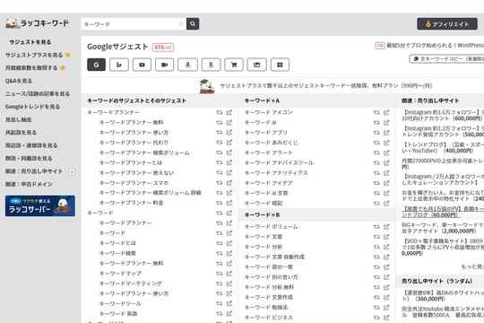Viewport: 484px width, 323px height.
Task: Open external link for キーワードとは
Action: pos(229,243)
